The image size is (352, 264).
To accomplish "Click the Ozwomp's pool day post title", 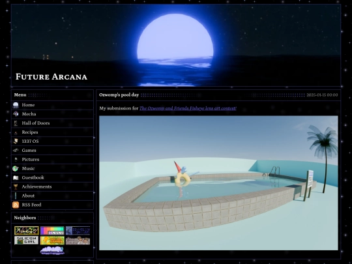I will (x=119, y=95).
